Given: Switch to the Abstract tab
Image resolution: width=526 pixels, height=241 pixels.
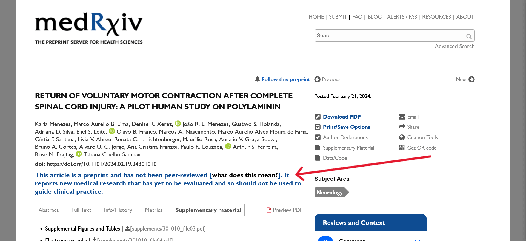Looking at the screenshot, I should 48,210.
